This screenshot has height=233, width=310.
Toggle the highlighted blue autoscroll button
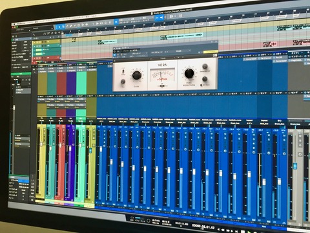point(160,17)
